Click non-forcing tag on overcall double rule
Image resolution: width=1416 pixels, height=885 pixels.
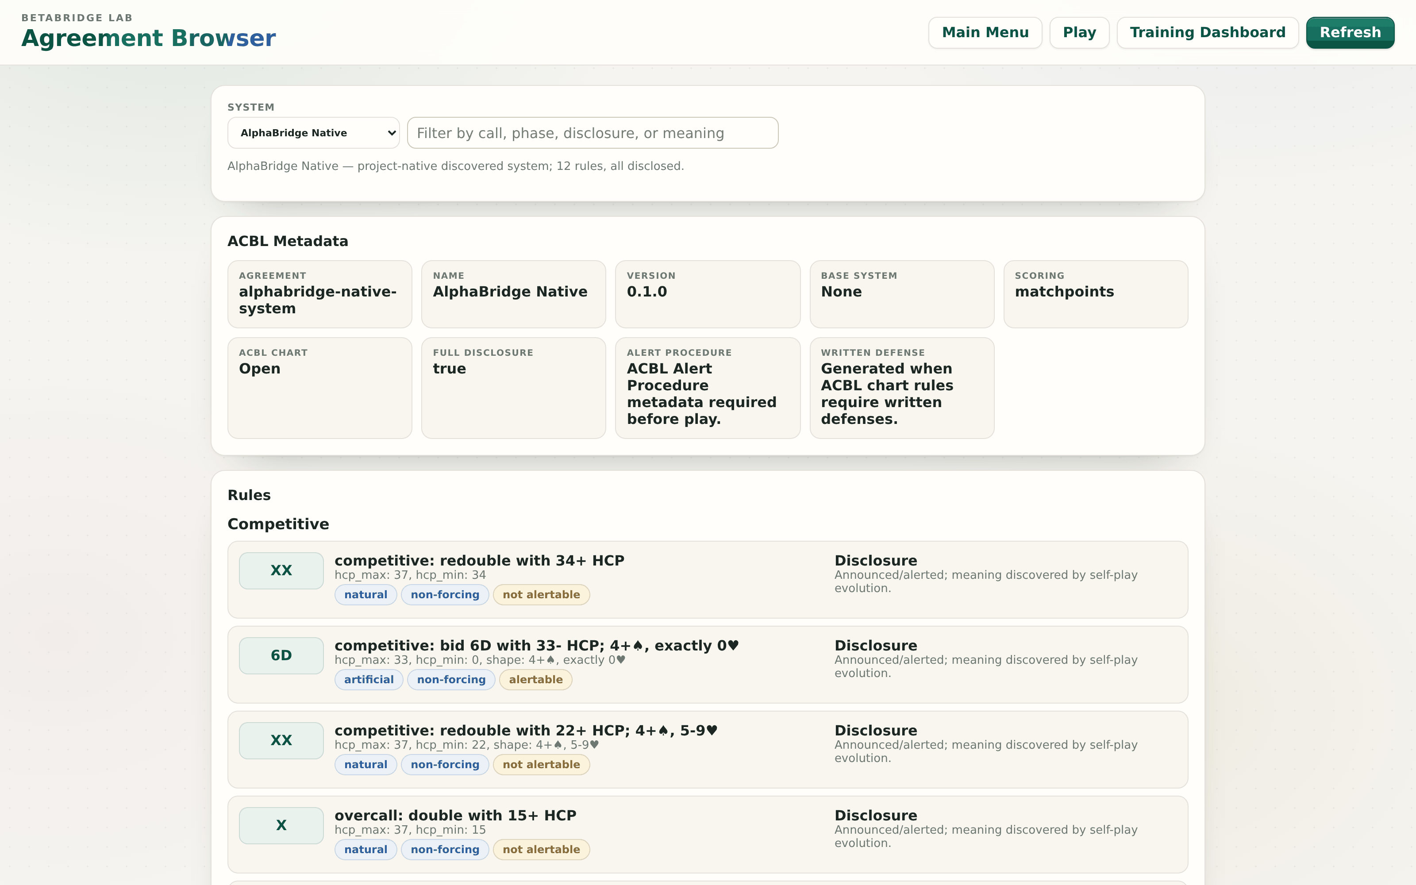coord(445,849)
